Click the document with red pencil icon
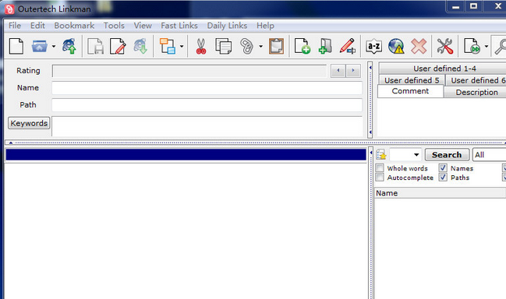 point(118,47)
